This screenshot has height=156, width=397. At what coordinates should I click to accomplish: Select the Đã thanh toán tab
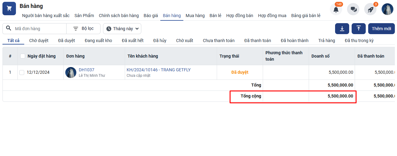click(x=258, y=41)
